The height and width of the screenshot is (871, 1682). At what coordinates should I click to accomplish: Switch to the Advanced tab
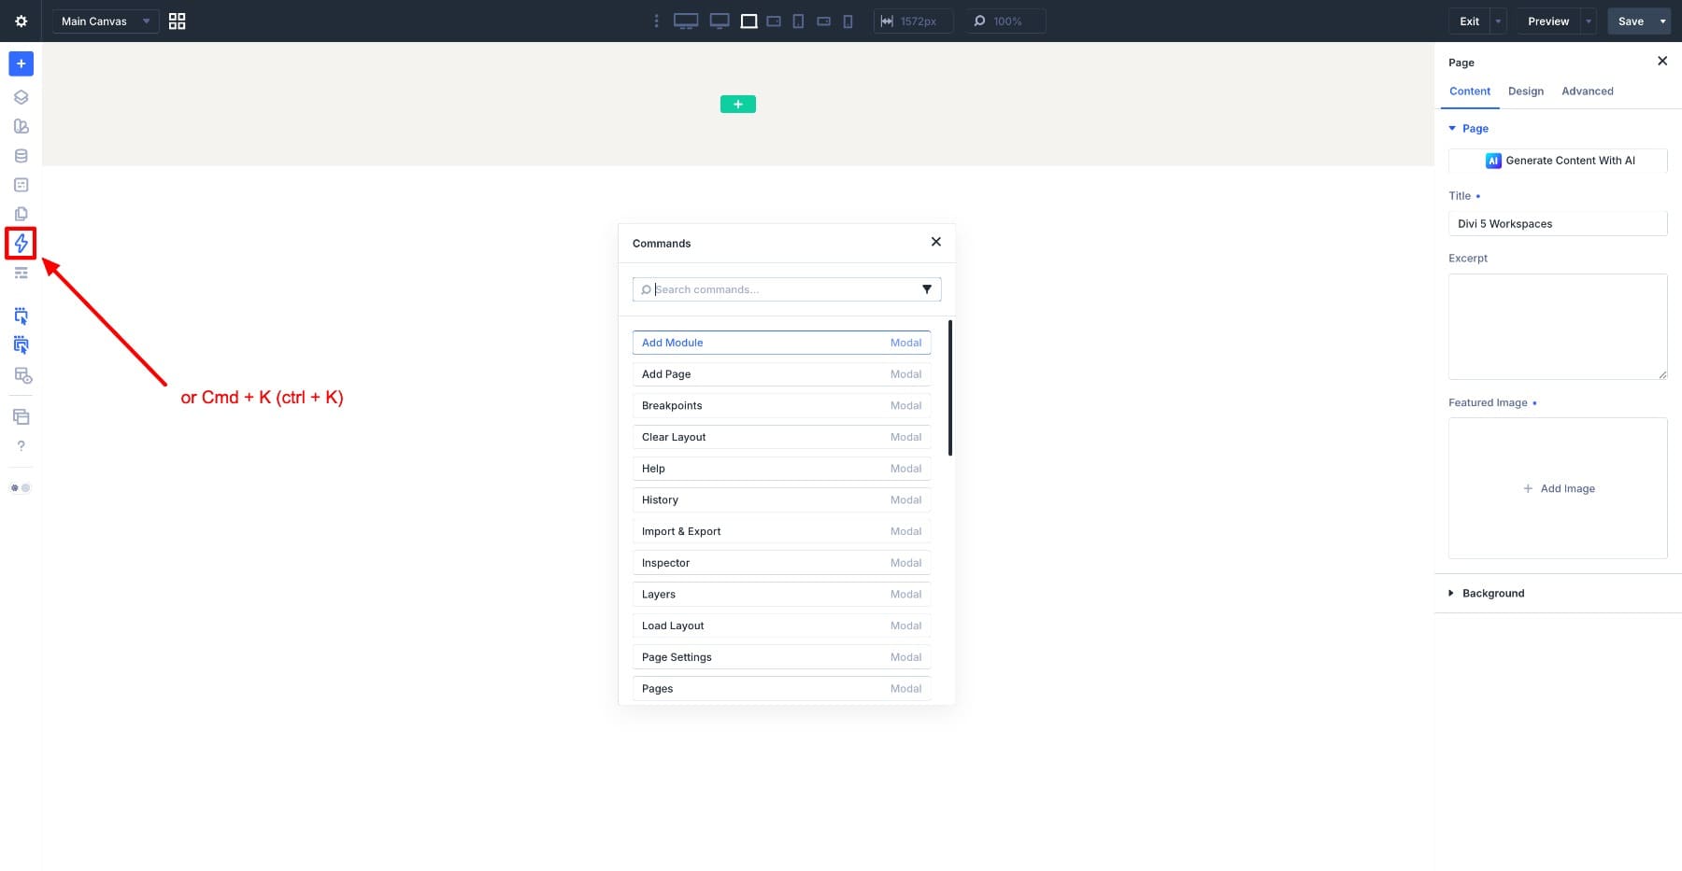(1588, 91)
